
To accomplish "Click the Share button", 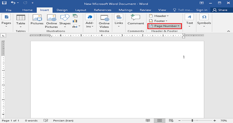I will click(x=220, y=10).
